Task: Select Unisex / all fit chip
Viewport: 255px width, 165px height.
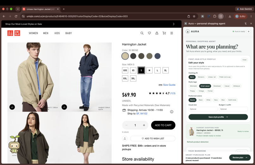Action: point(212,77)
